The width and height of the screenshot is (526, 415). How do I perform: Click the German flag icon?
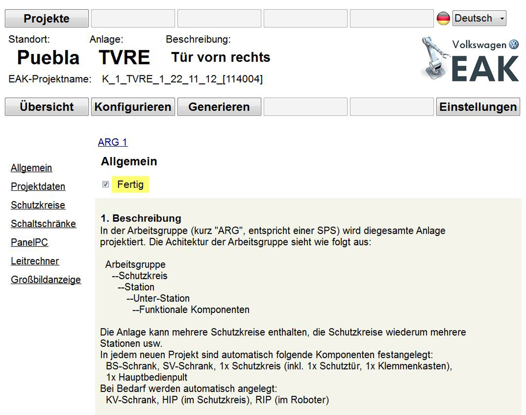tap(443, 19)
